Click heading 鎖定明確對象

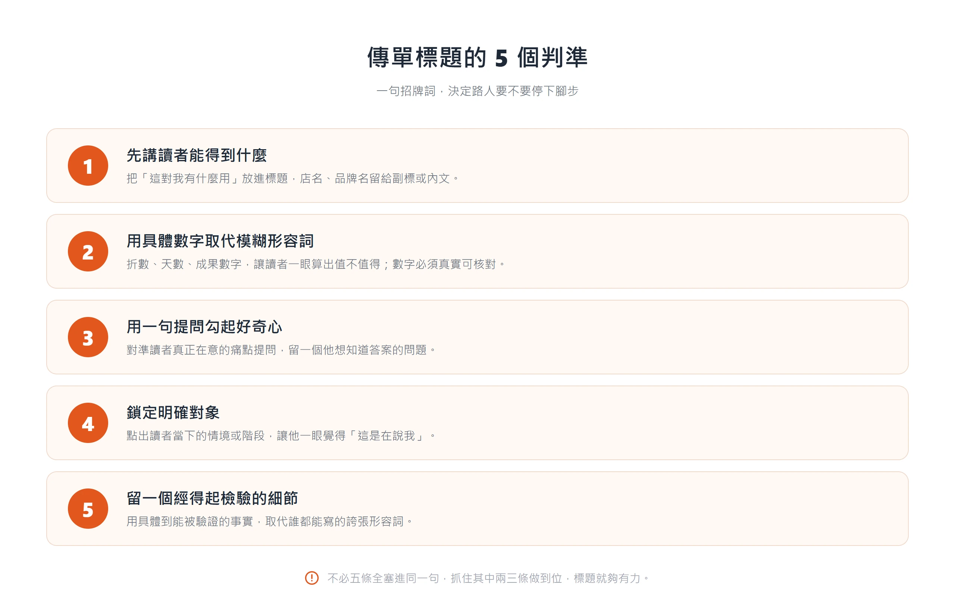pyautogui.click(x=173, y=412)
